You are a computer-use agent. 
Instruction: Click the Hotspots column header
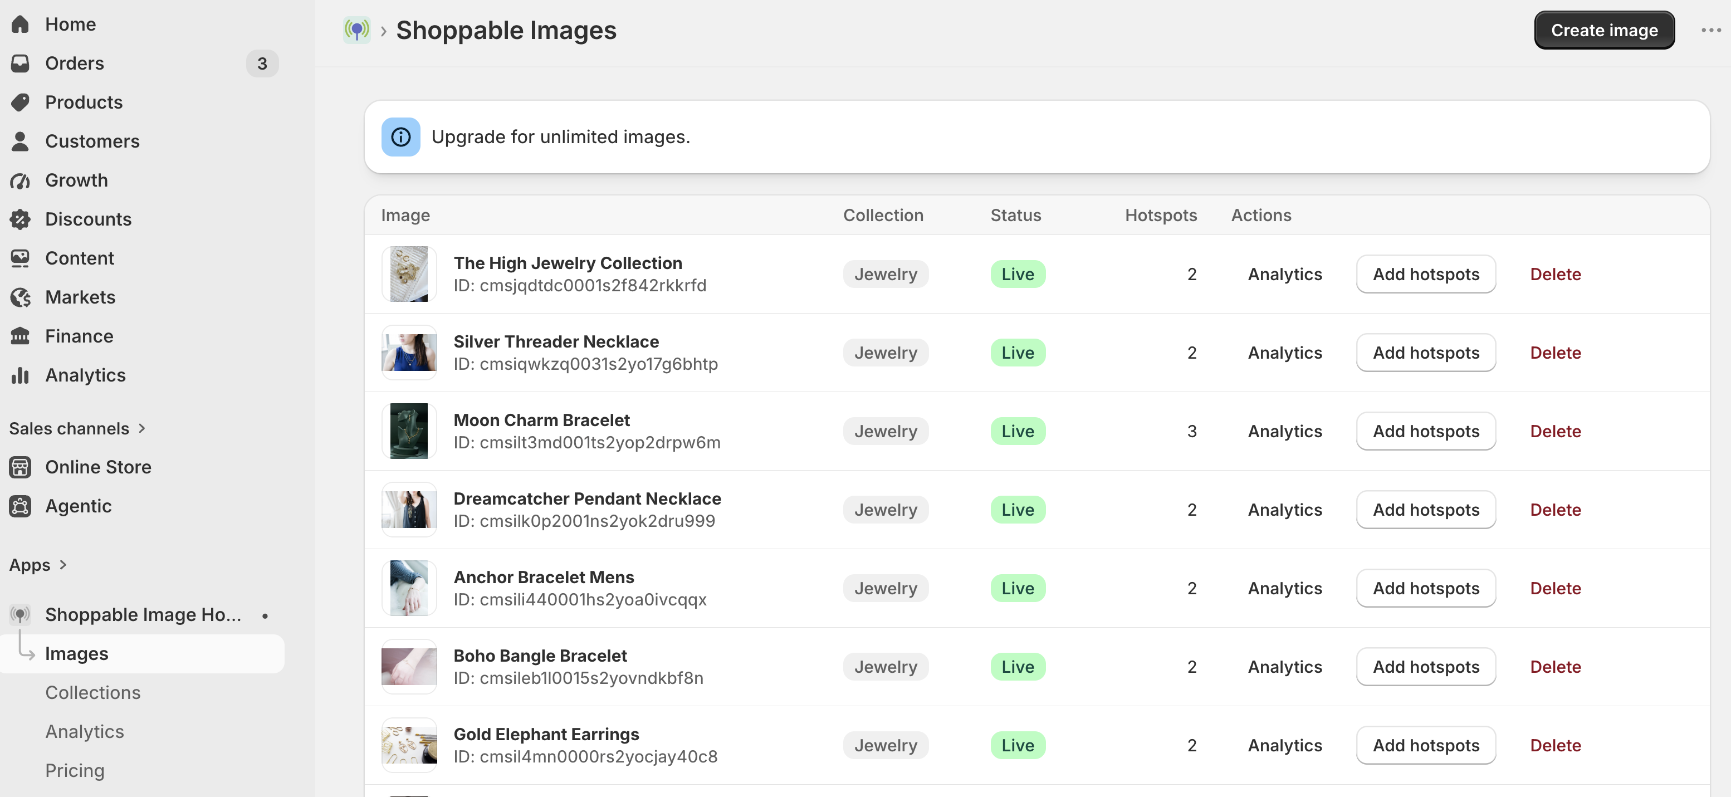click(x=1161, y=215)
